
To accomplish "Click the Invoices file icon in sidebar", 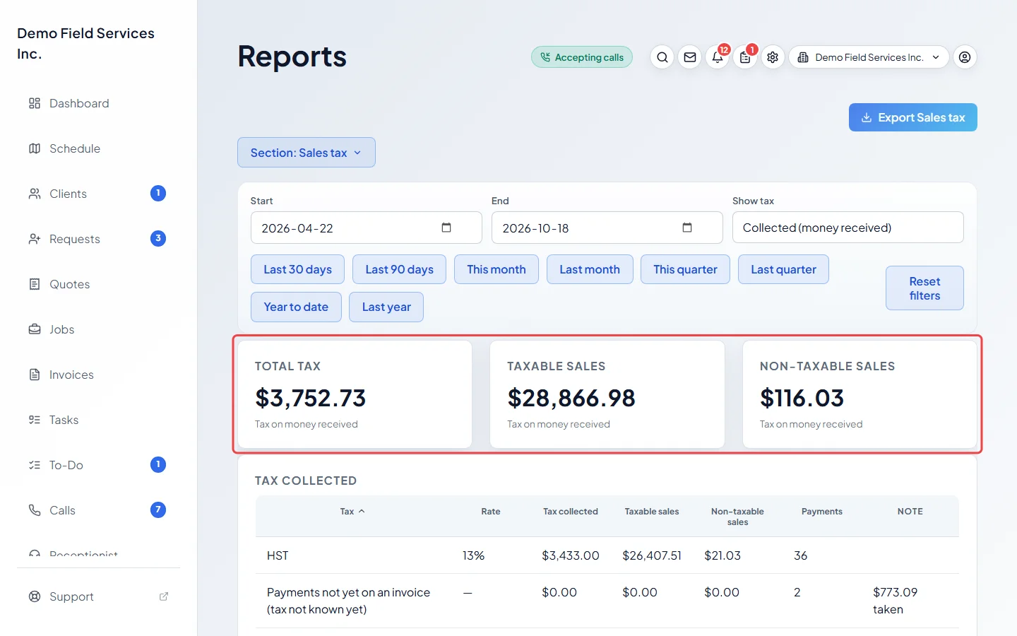I will [35, 375].
